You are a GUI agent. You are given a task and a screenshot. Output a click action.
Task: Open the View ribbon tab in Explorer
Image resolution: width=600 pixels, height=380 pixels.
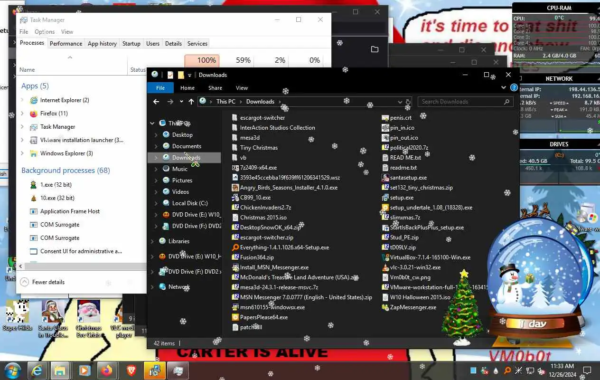click(x=242, y=88)
